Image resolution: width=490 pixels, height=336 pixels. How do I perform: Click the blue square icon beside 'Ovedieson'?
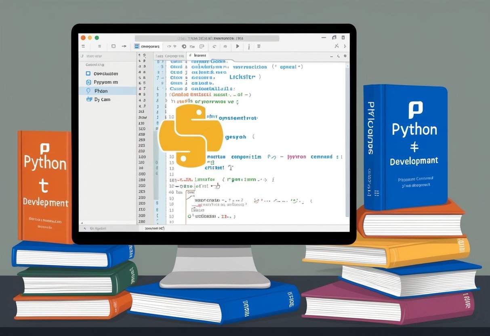[88, 73]
